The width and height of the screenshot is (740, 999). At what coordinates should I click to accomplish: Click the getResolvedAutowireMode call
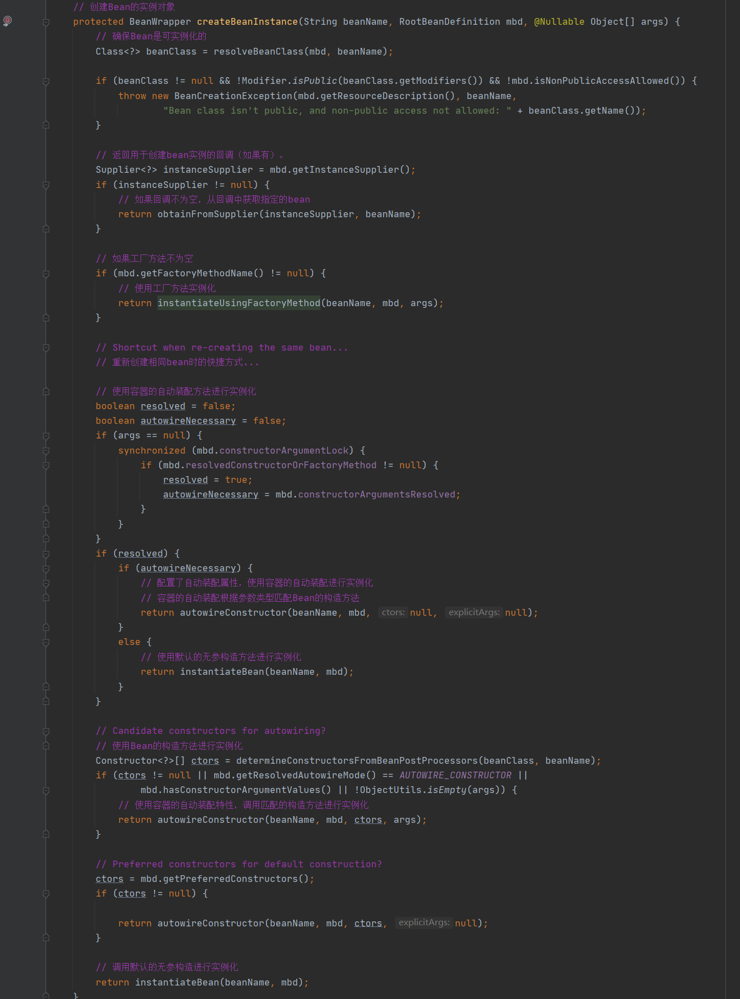(300, 775)
